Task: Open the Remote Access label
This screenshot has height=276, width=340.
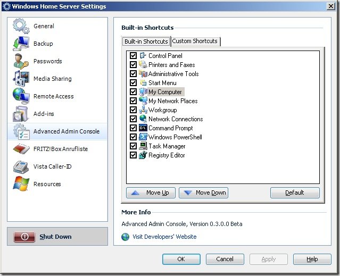Action: (x=54, y=96)
